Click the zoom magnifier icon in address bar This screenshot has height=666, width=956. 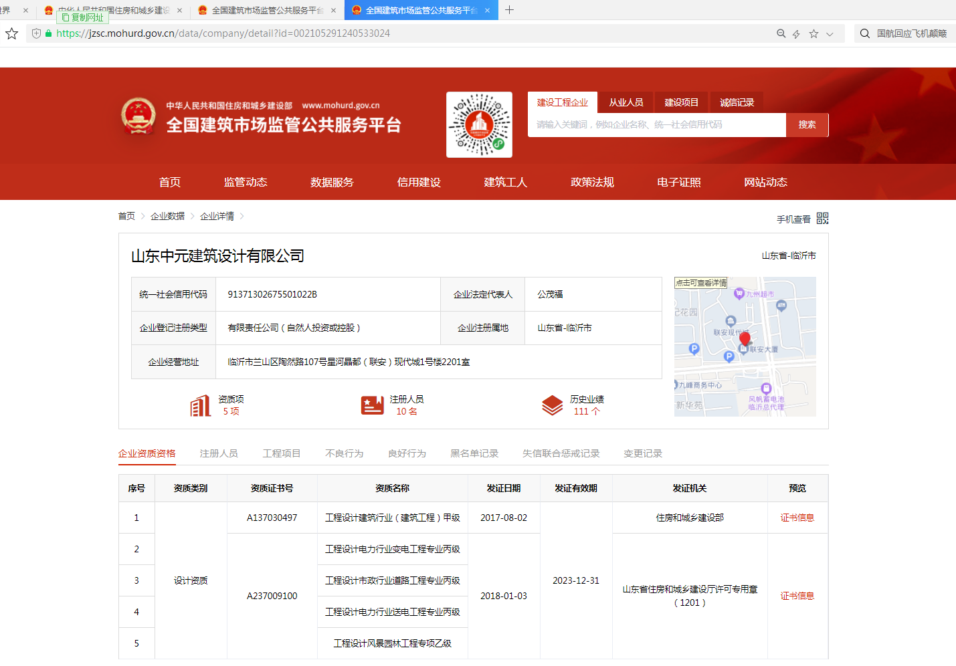point(781,33)
